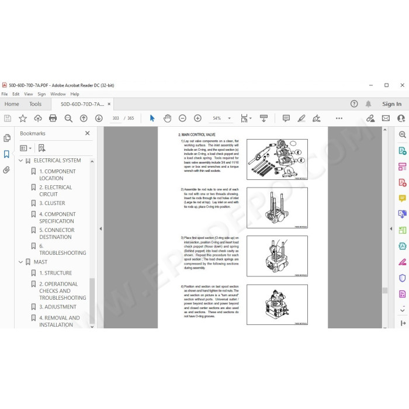
Task: Open the 1. COMPONENT LOCATION bookmark
Action: [x=57, y=175]
